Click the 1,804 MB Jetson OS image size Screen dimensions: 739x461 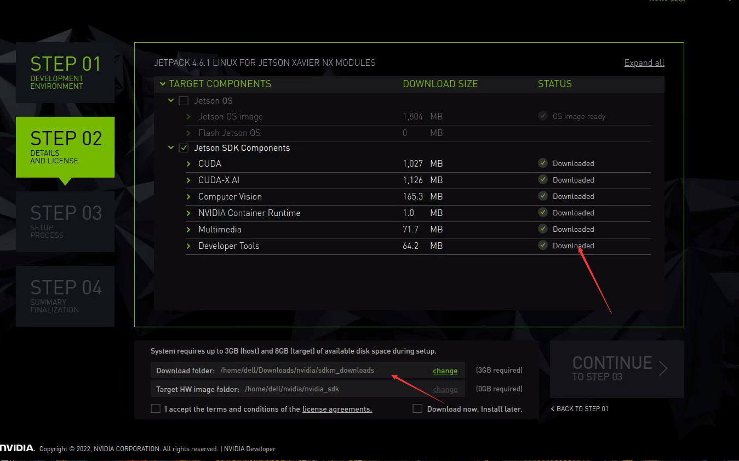tap(422, 117)
